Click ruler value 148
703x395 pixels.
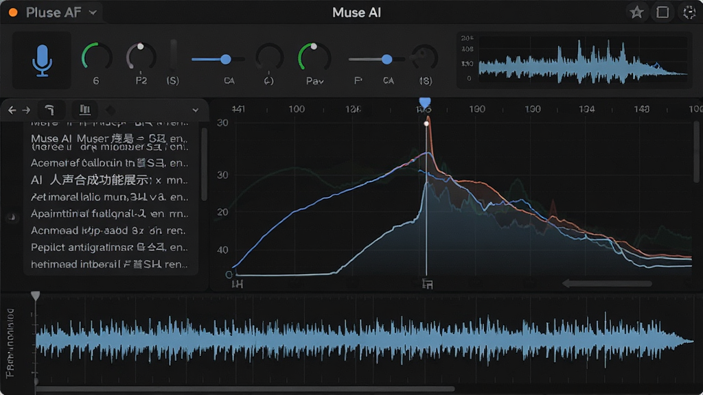642,109
